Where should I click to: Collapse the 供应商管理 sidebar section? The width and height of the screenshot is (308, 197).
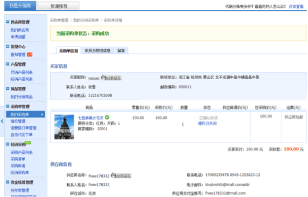point(7,23)
